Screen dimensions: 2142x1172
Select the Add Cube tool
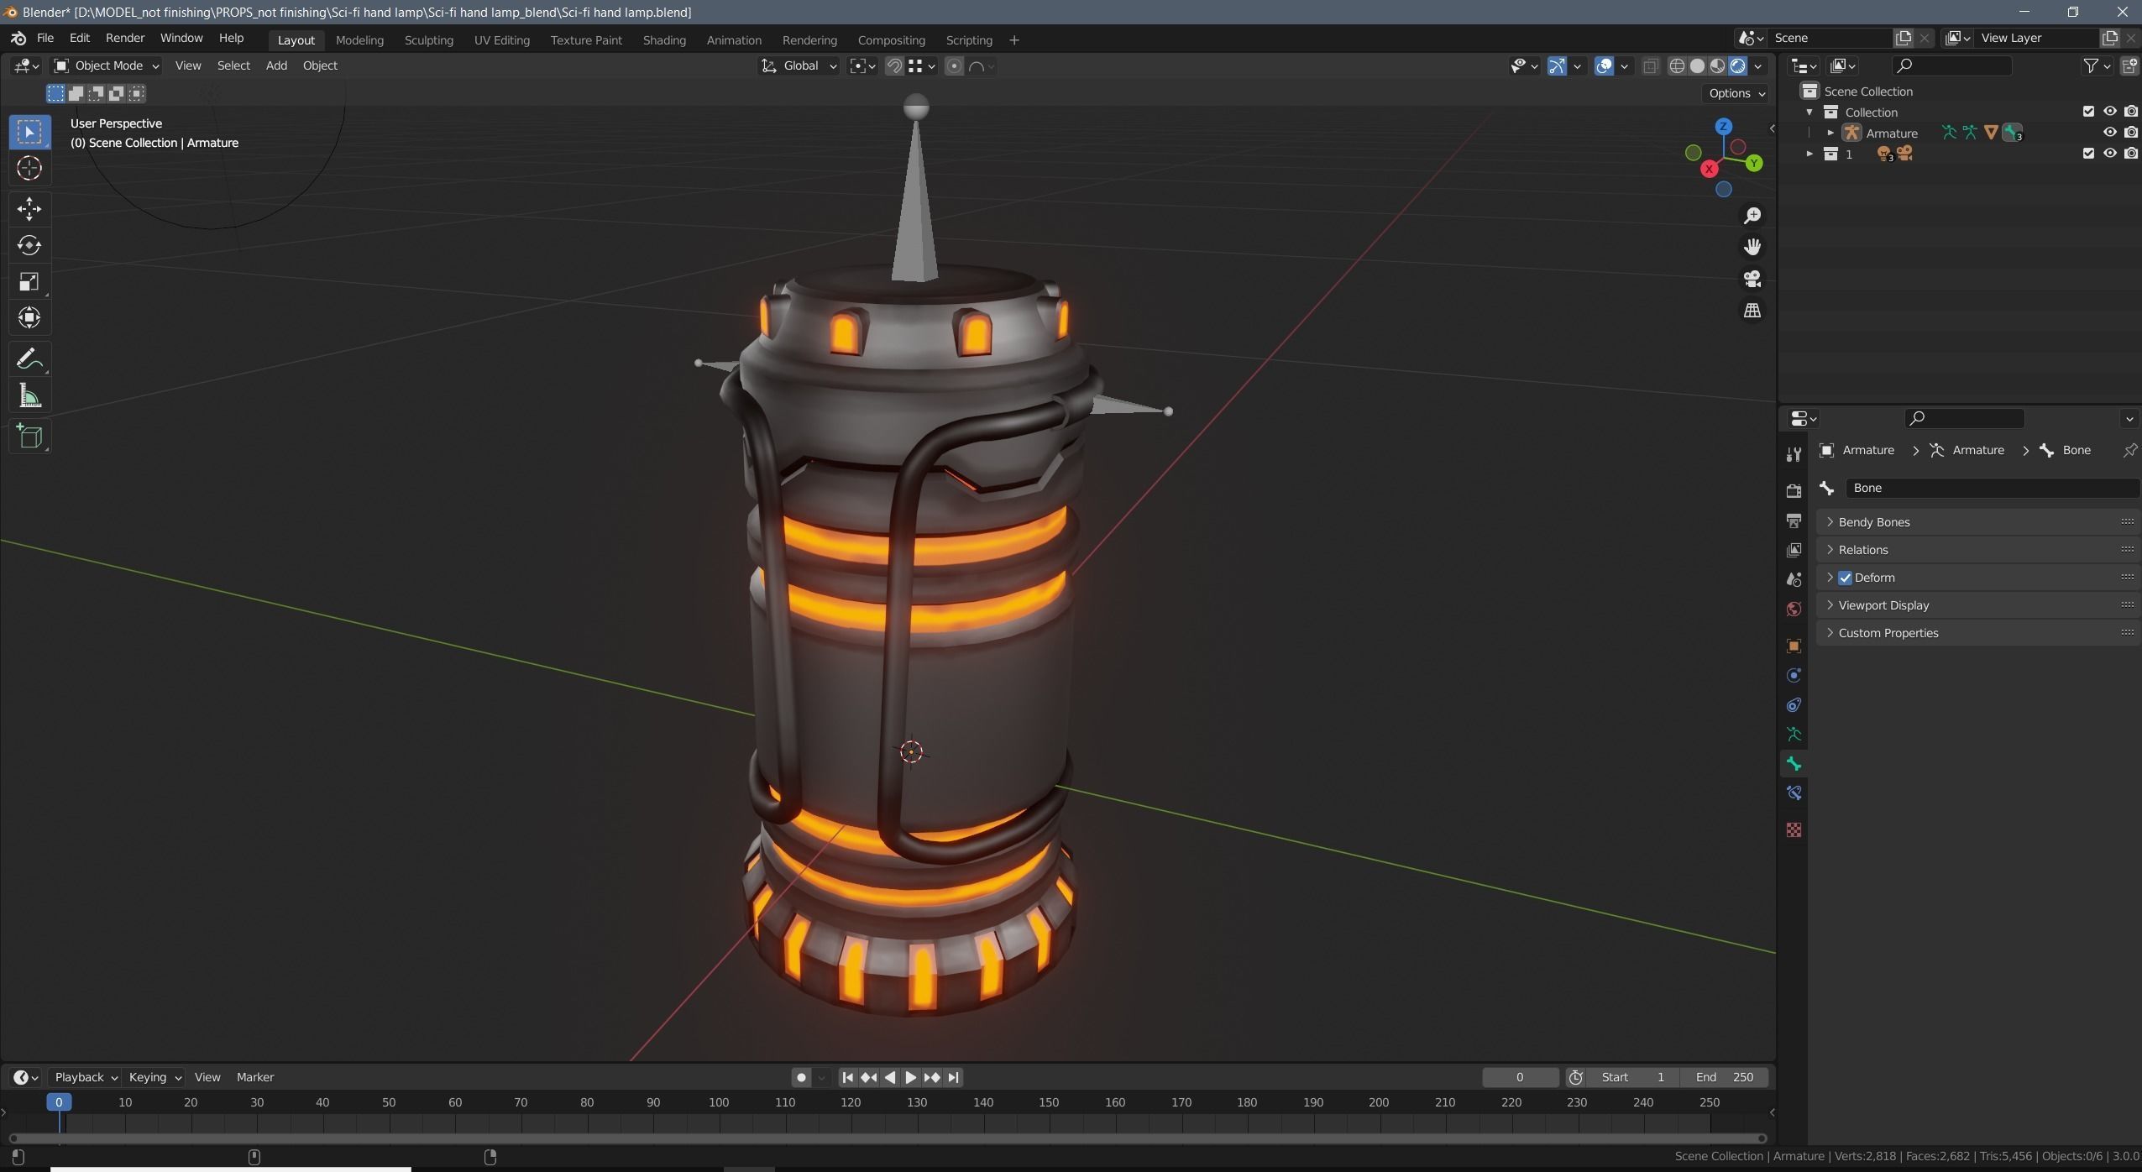29,437
